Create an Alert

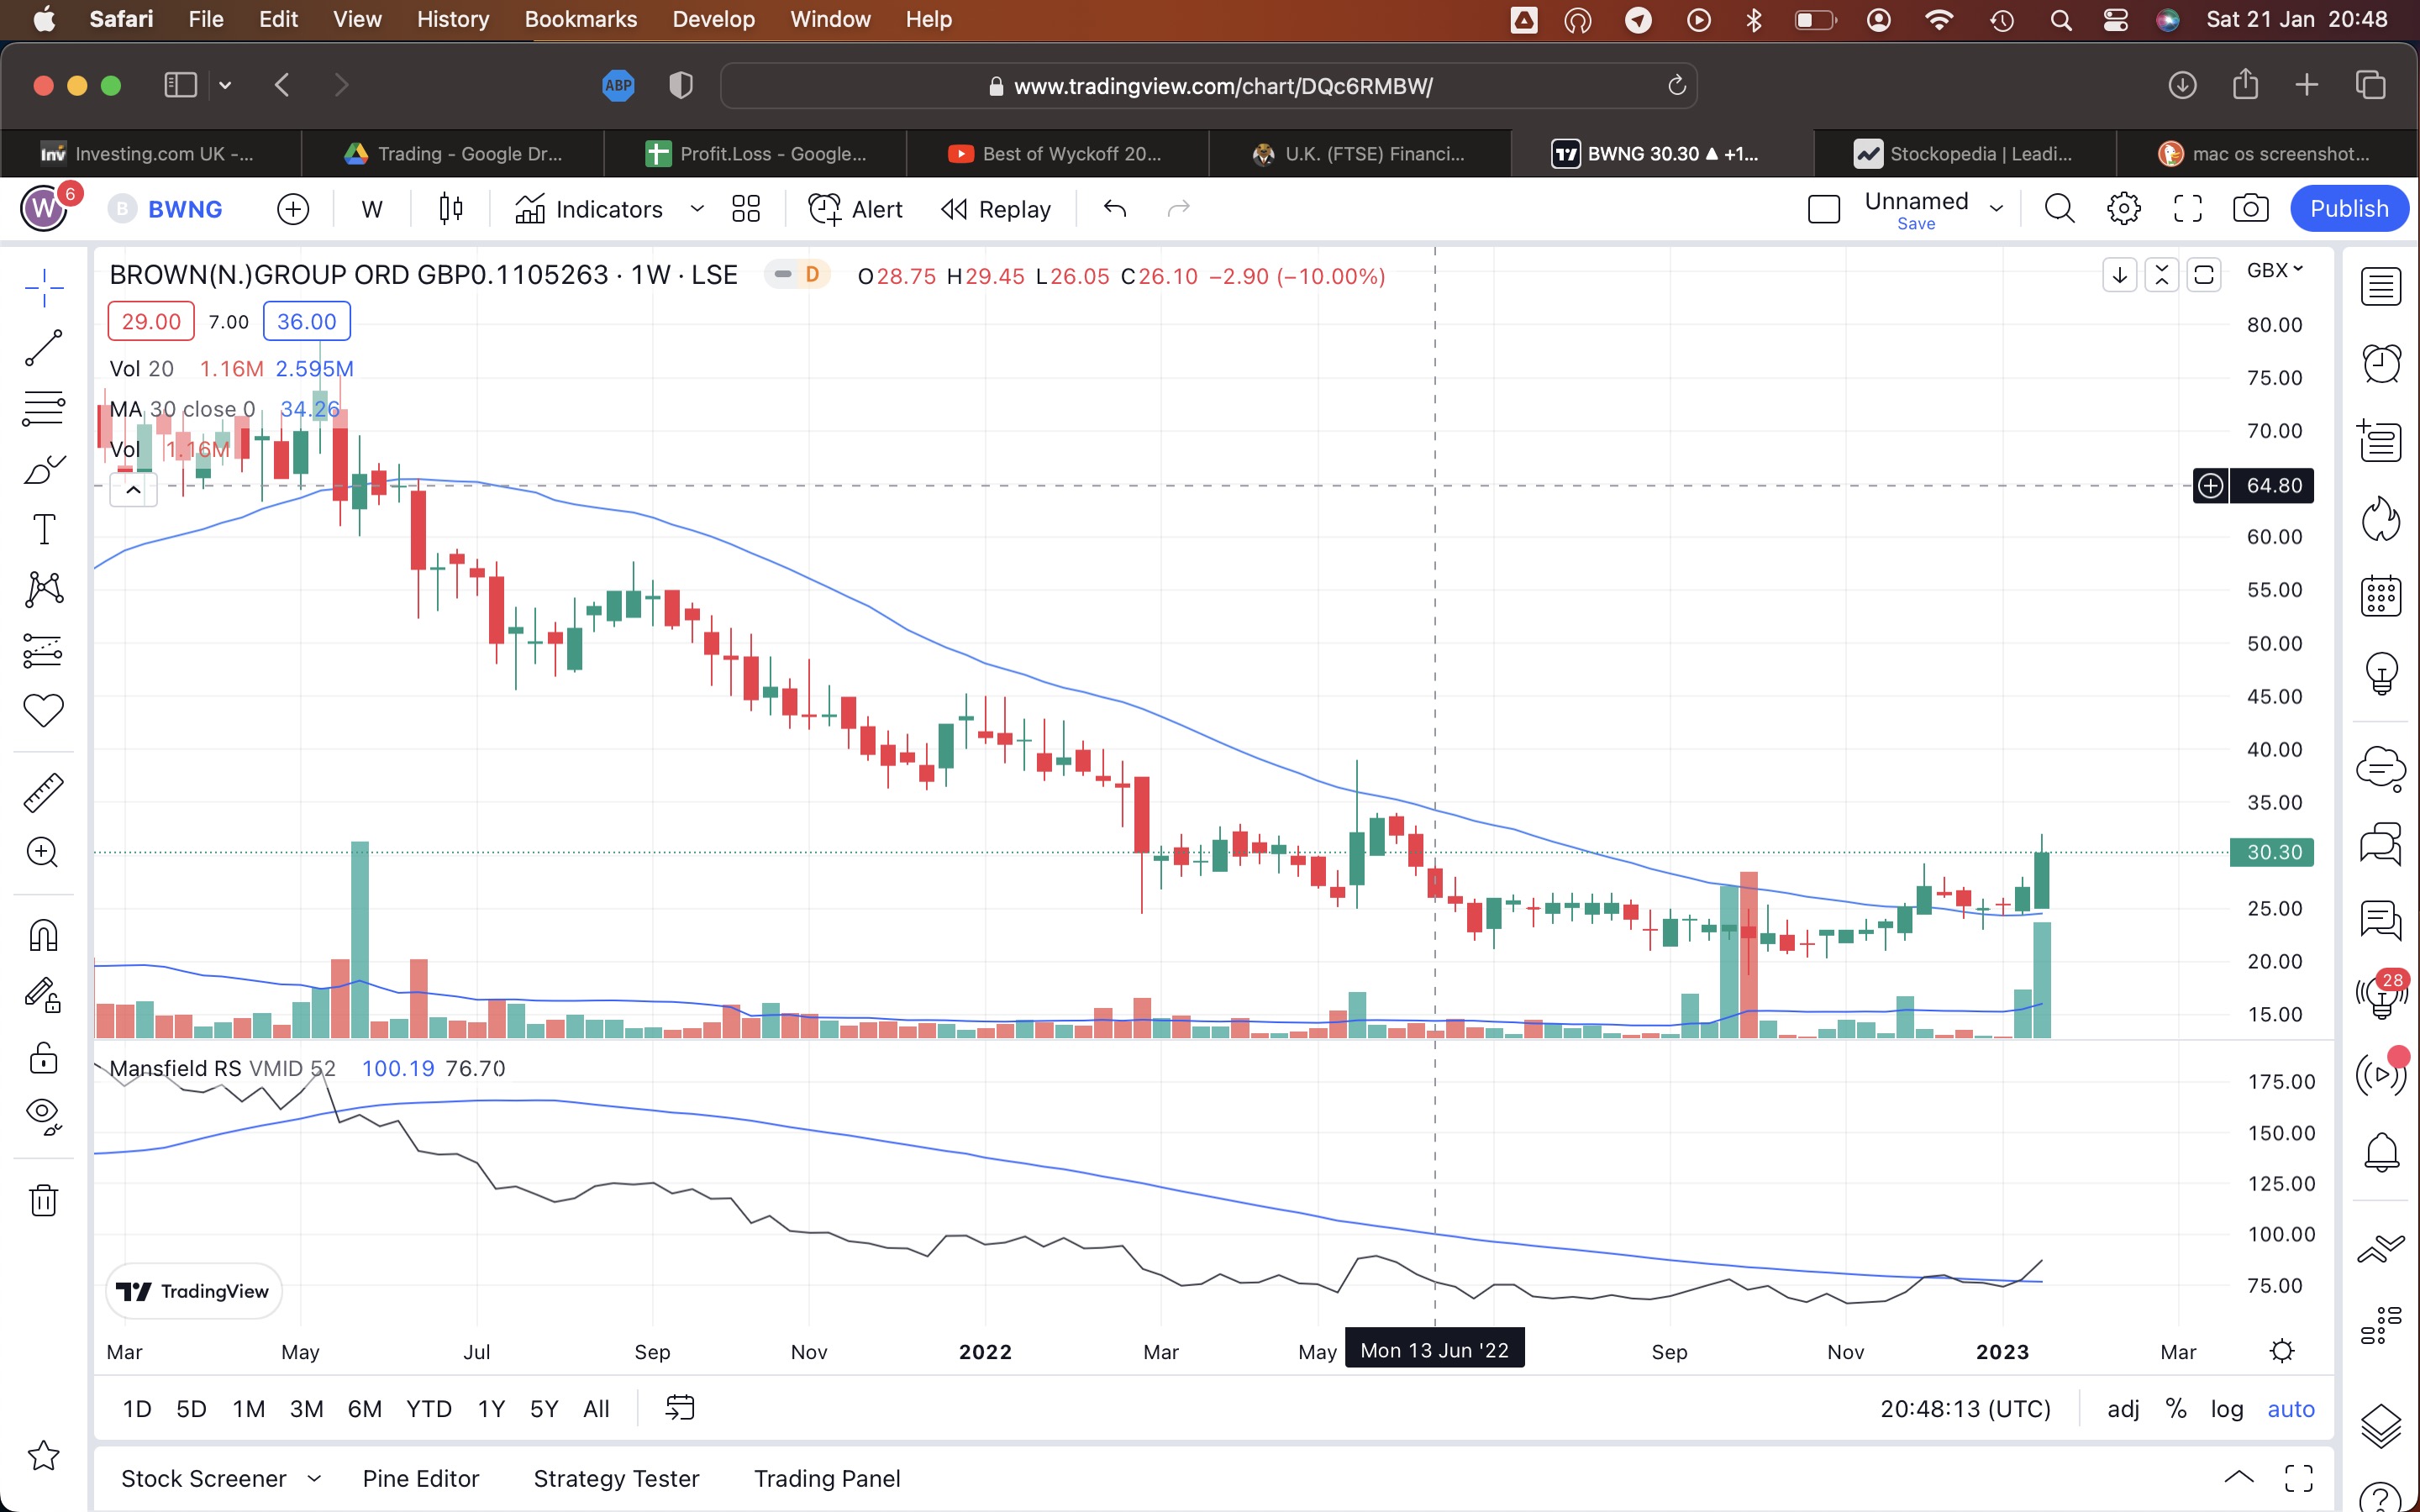(855, 209)
